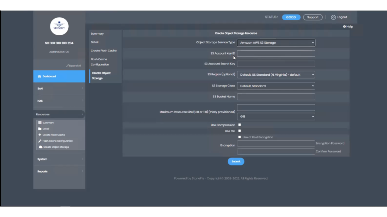Viewport: 387px width, 217px height.
Task: Select the Dashboard icon in the sidebar
Action: 39,76
